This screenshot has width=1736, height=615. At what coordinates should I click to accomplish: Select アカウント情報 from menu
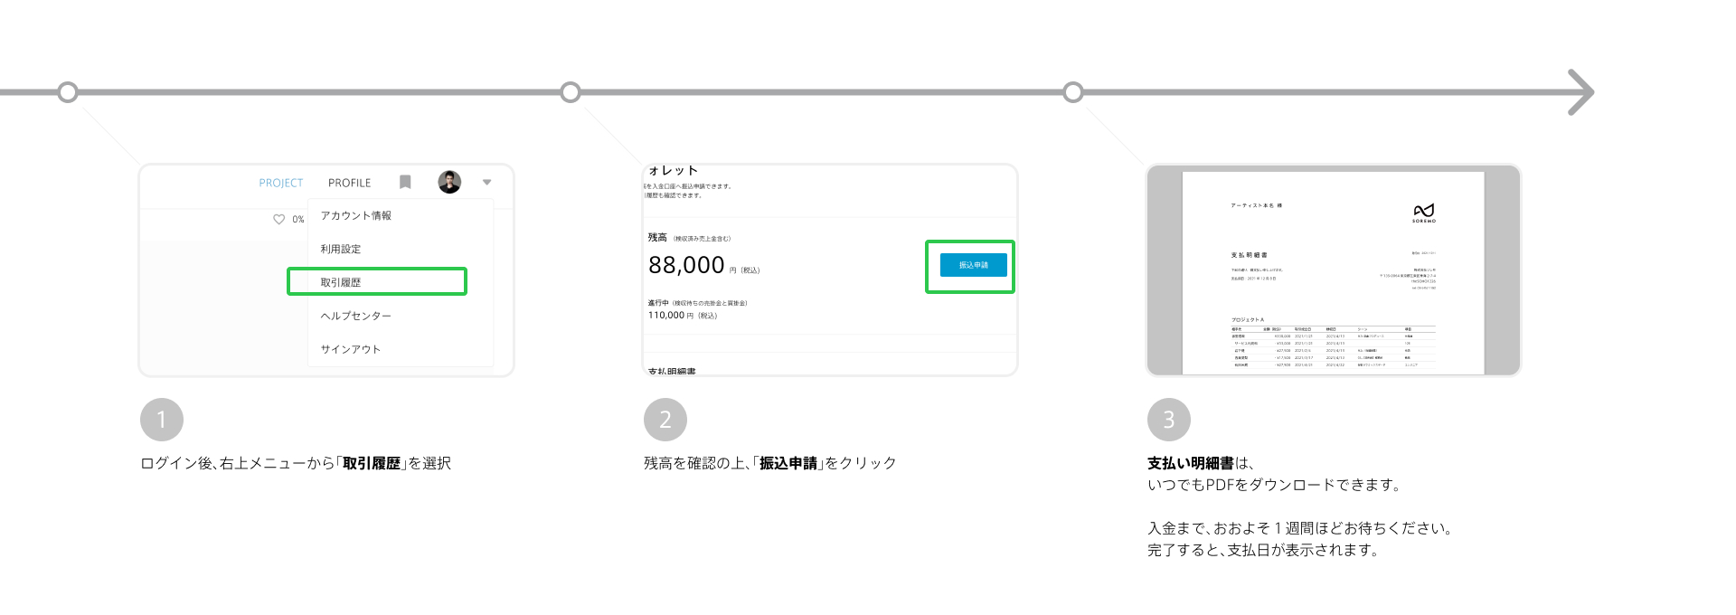coord(356,215)
